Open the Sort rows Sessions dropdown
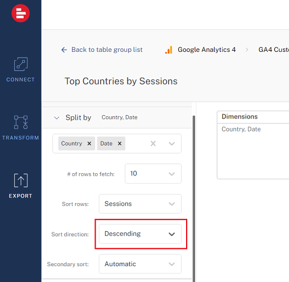Viewport: 289px width, 282px height. (x=140, y=204)
